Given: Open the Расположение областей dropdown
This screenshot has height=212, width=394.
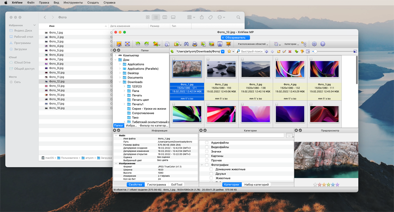Looking at the screenshot, I should click(253, 44).
